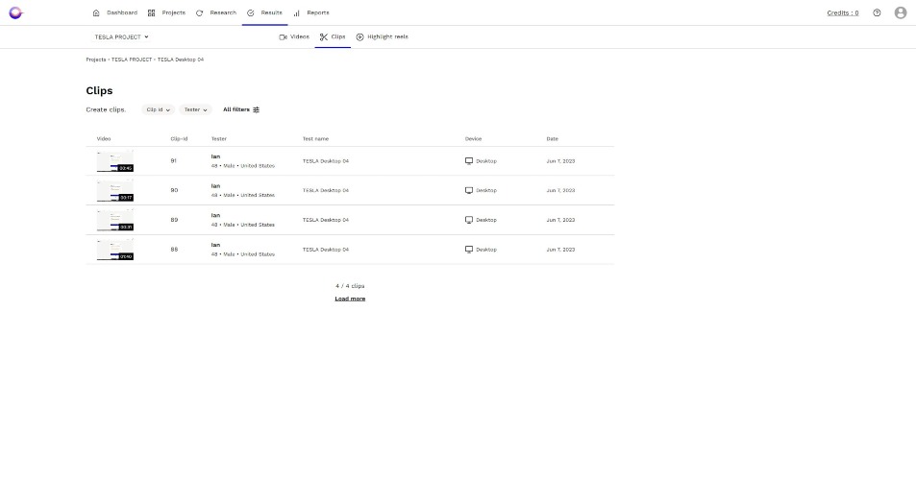Image resolution: width=916 pixels, height=480 pixels.
Task: Click the date in clip 91 row
Action: pos(560,161)
